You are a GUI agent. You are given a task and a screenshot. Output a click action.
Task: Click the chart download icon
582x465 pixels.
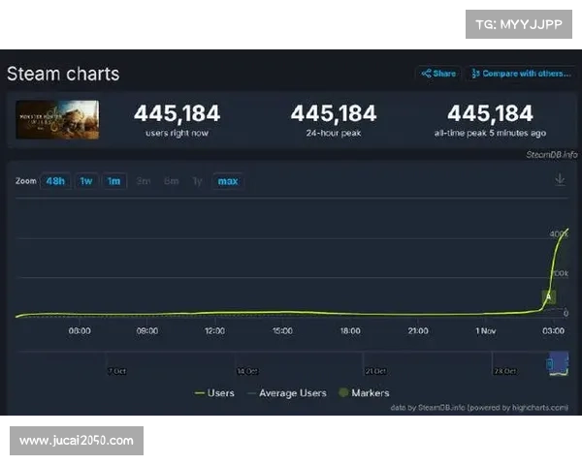[560, 180]
